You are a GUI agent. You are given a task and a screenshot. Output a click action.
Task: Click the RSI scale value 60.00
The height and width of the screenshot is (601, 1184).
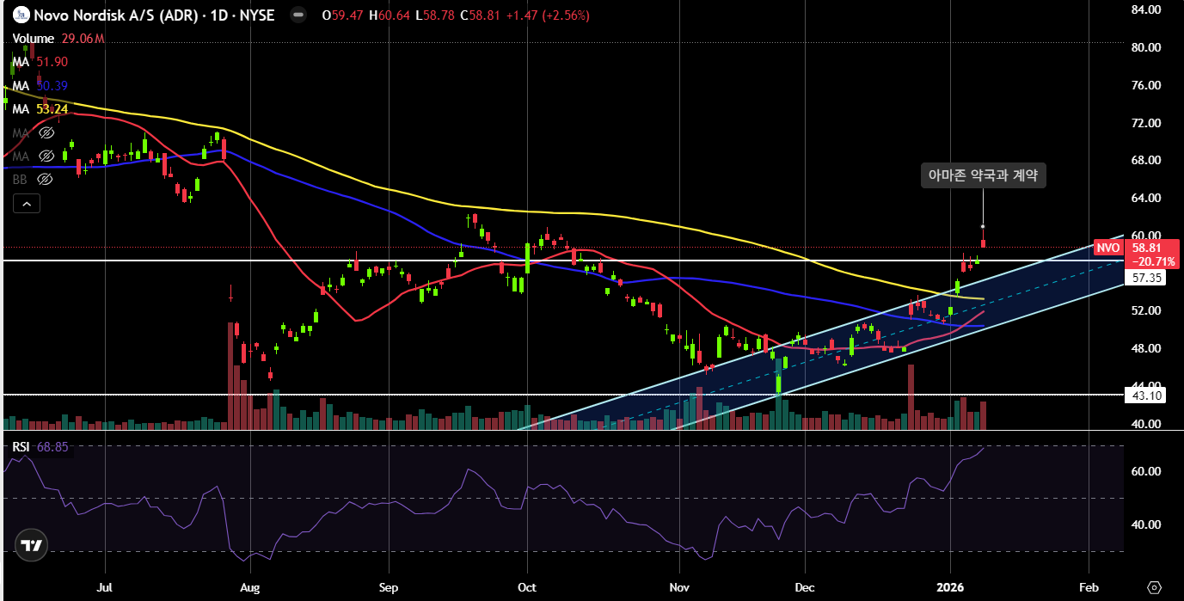pos(1147,471)
